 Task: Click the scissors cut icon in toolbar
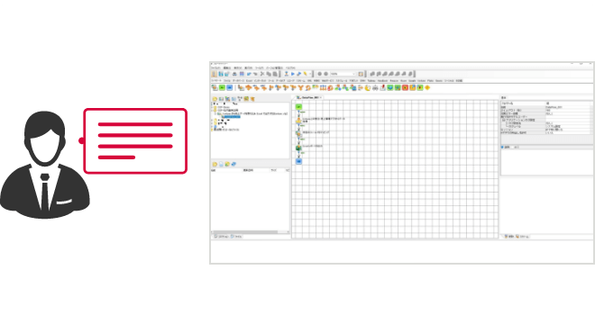261,74
